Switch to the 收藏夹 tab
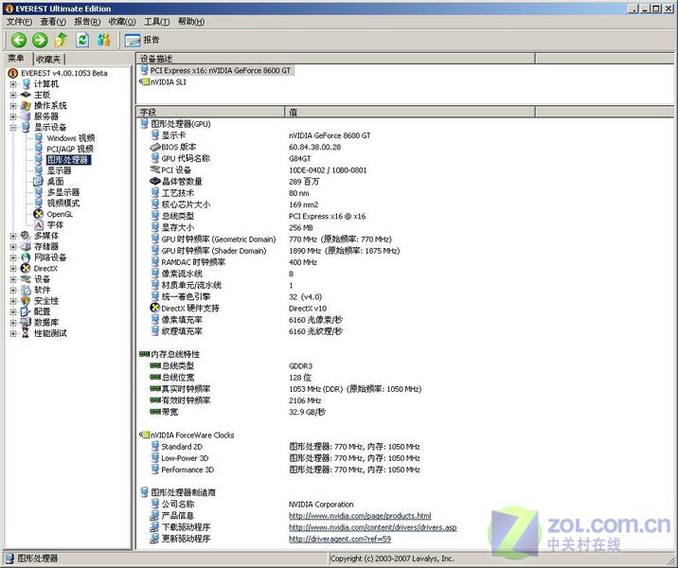This screenshot has height=568, width=678. pyautogui.click(x=48, y=59)
